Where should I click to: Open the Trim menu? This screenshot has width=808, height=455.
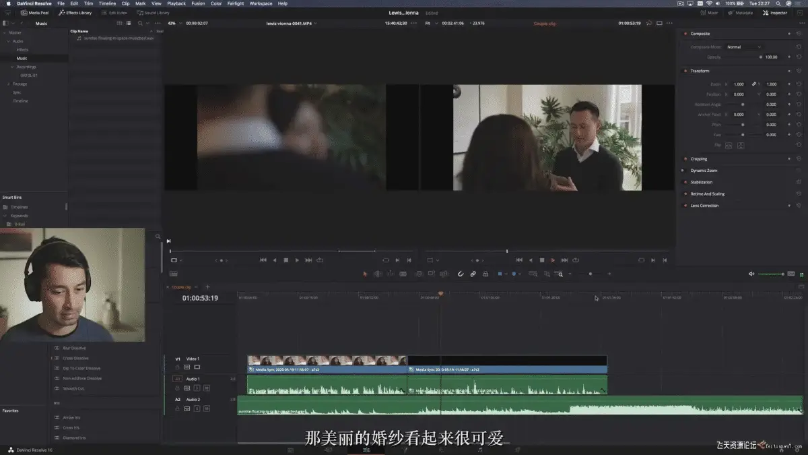coord(88,3)
